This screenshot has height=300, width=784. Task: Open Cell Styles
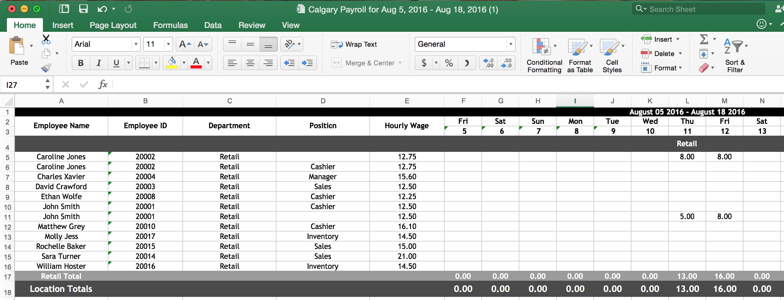pyautogui.click(x=612, y=56)
